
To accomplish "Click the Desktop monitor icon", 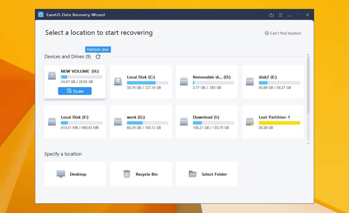I will tap(61, 174).
